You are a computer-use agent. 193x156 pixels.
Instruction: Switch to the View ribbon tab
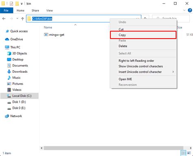click(x=50, y=11)
